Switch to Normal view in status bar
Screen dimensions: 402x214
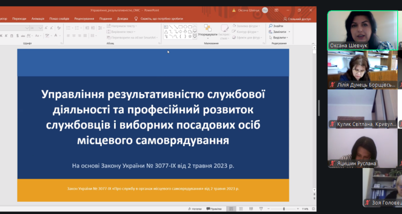[230, 209]
